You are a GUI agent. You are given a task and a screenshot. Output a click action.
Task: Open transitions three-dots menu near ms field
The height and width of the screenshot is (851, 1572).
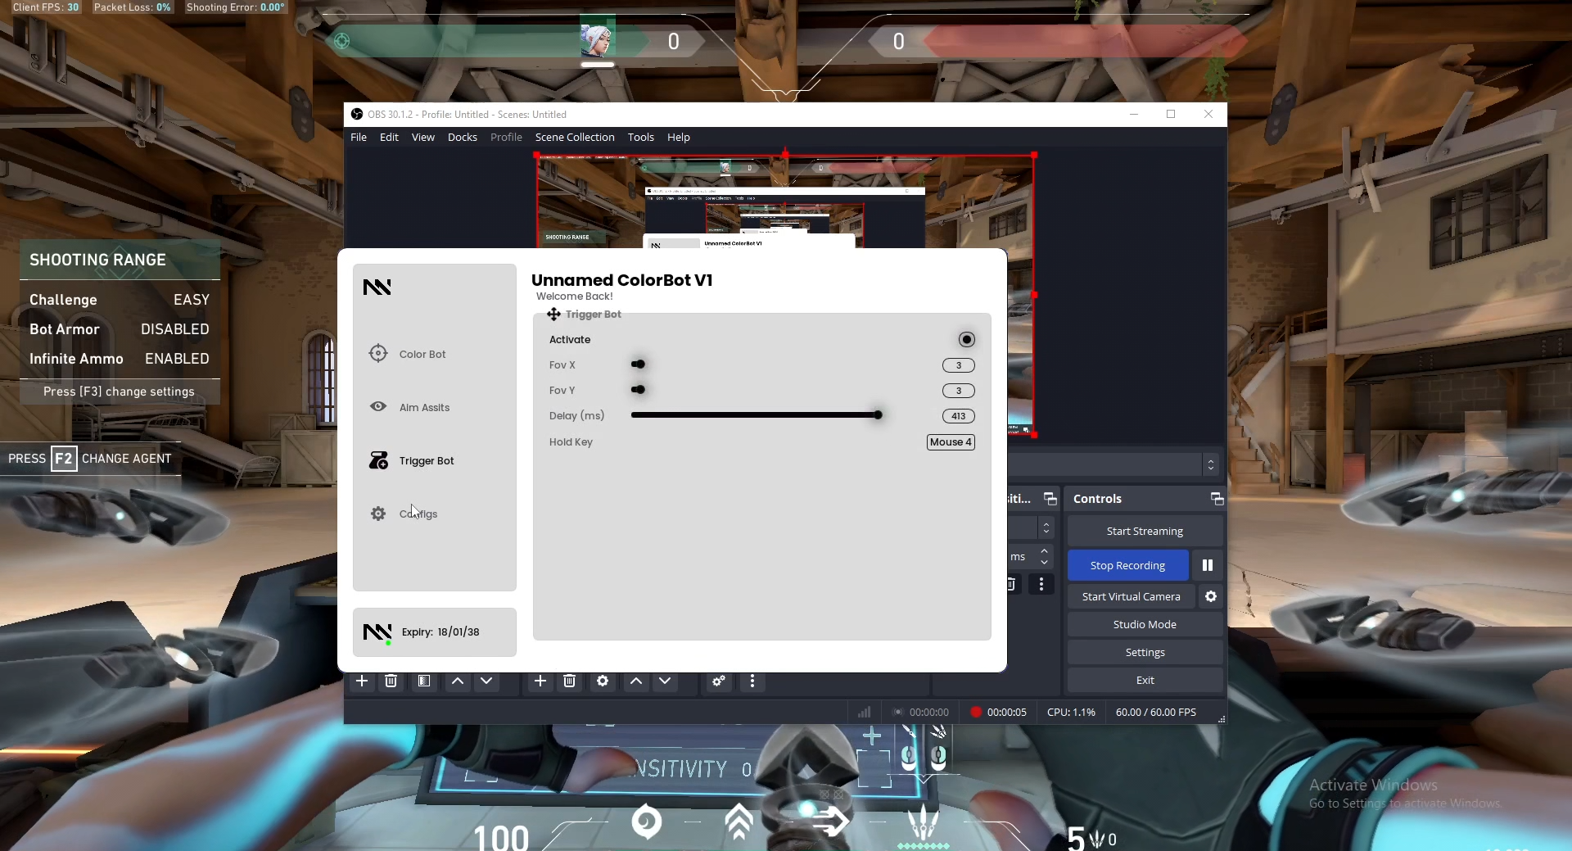point(1041,584)
